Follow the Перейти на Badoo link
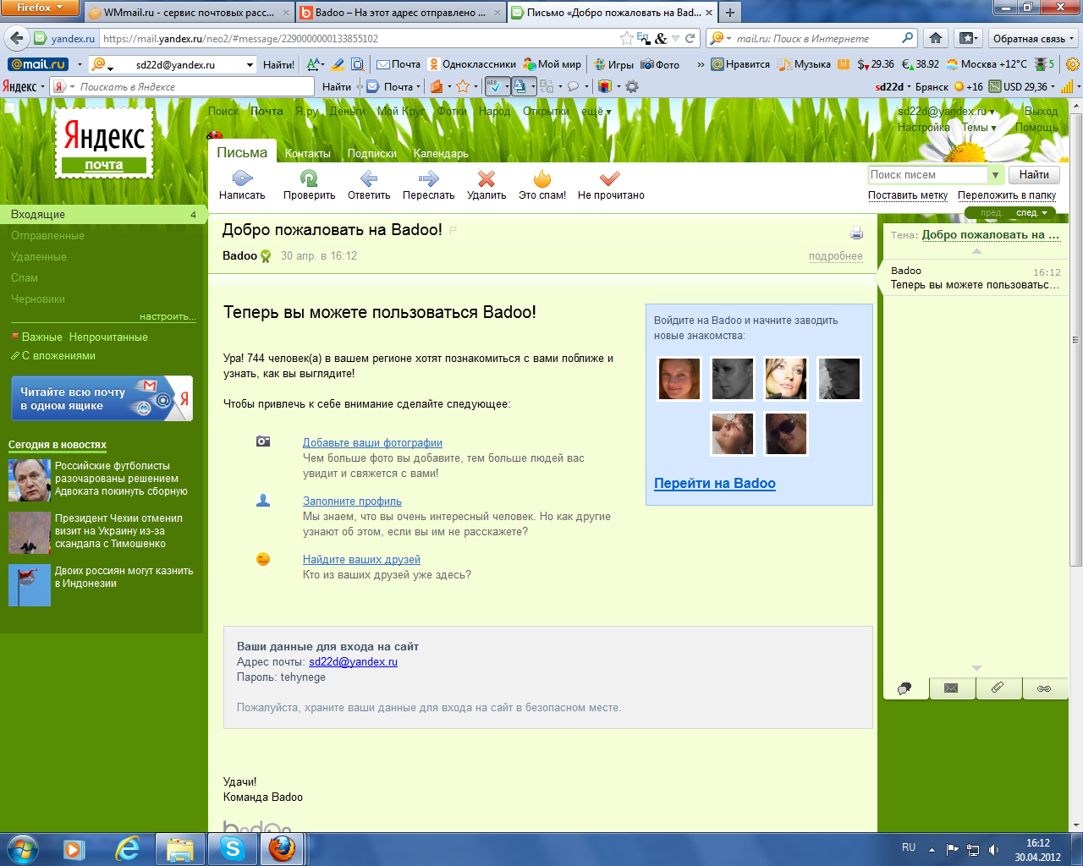Image resolution: width=1083 pixels, height=866 pixels. (x=715, y=484)
